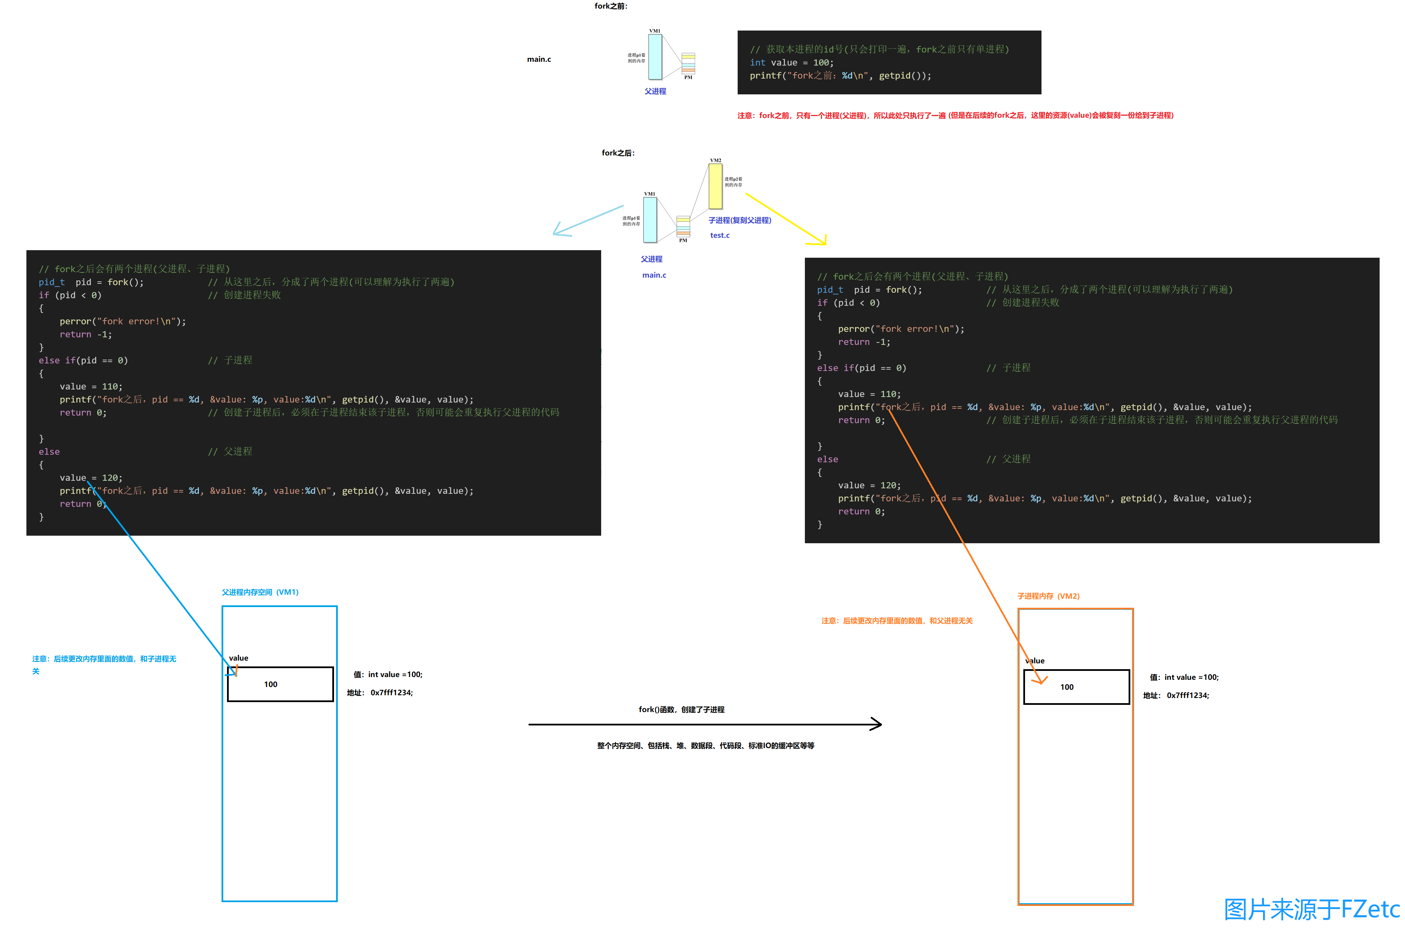
Task: Select the 100 value box in VM2
Action: coord(1076,687)
